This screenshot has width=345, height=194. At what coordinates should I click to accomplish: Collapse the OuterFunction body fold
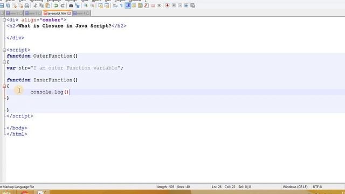[x=4, y=62]
